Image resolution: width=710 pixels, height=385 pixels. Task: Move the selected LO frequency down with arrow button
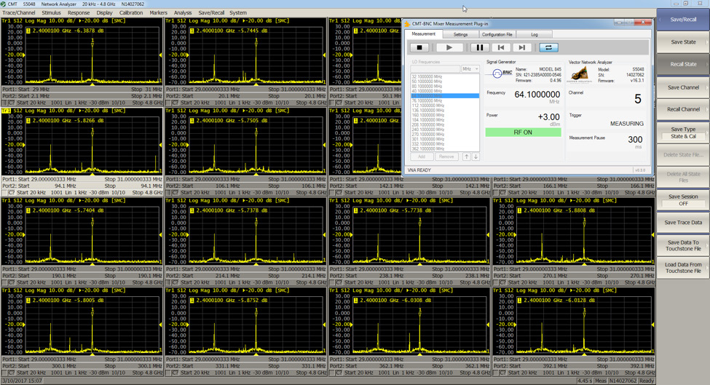point(476,156)
